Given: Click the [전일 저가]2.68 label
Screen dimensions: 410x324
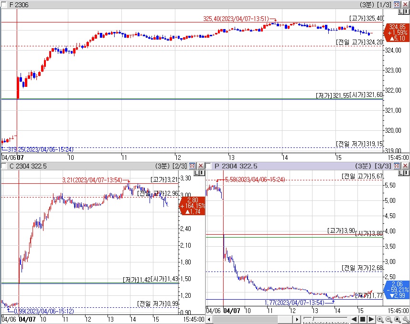Looking at the screenshot, I should point(362,268).
